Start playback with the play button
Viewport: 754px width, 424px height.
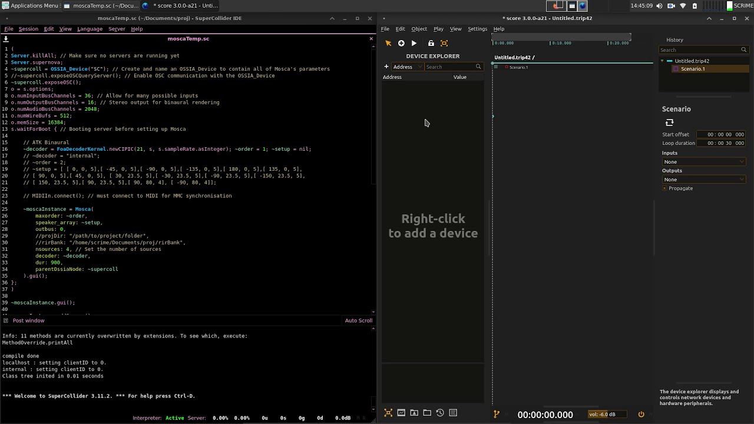coord(414,43)
